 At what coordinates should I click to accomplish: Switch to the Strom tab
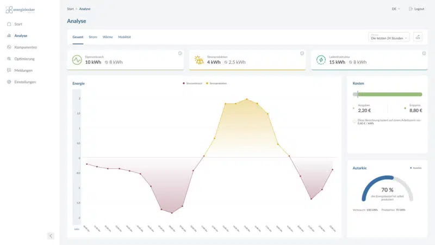coord(93,37)
